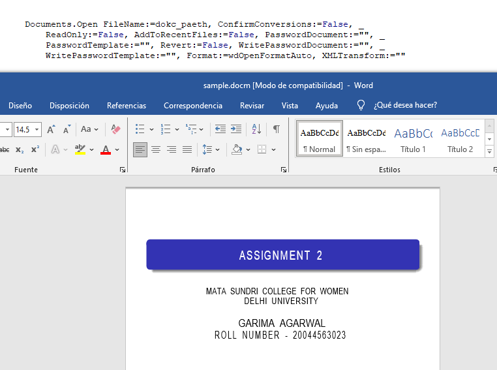The height and width of the screenshot is (370, 497).
Task: Click the "¿Qué desea hacer?" search box
Action: pos(405,105)
